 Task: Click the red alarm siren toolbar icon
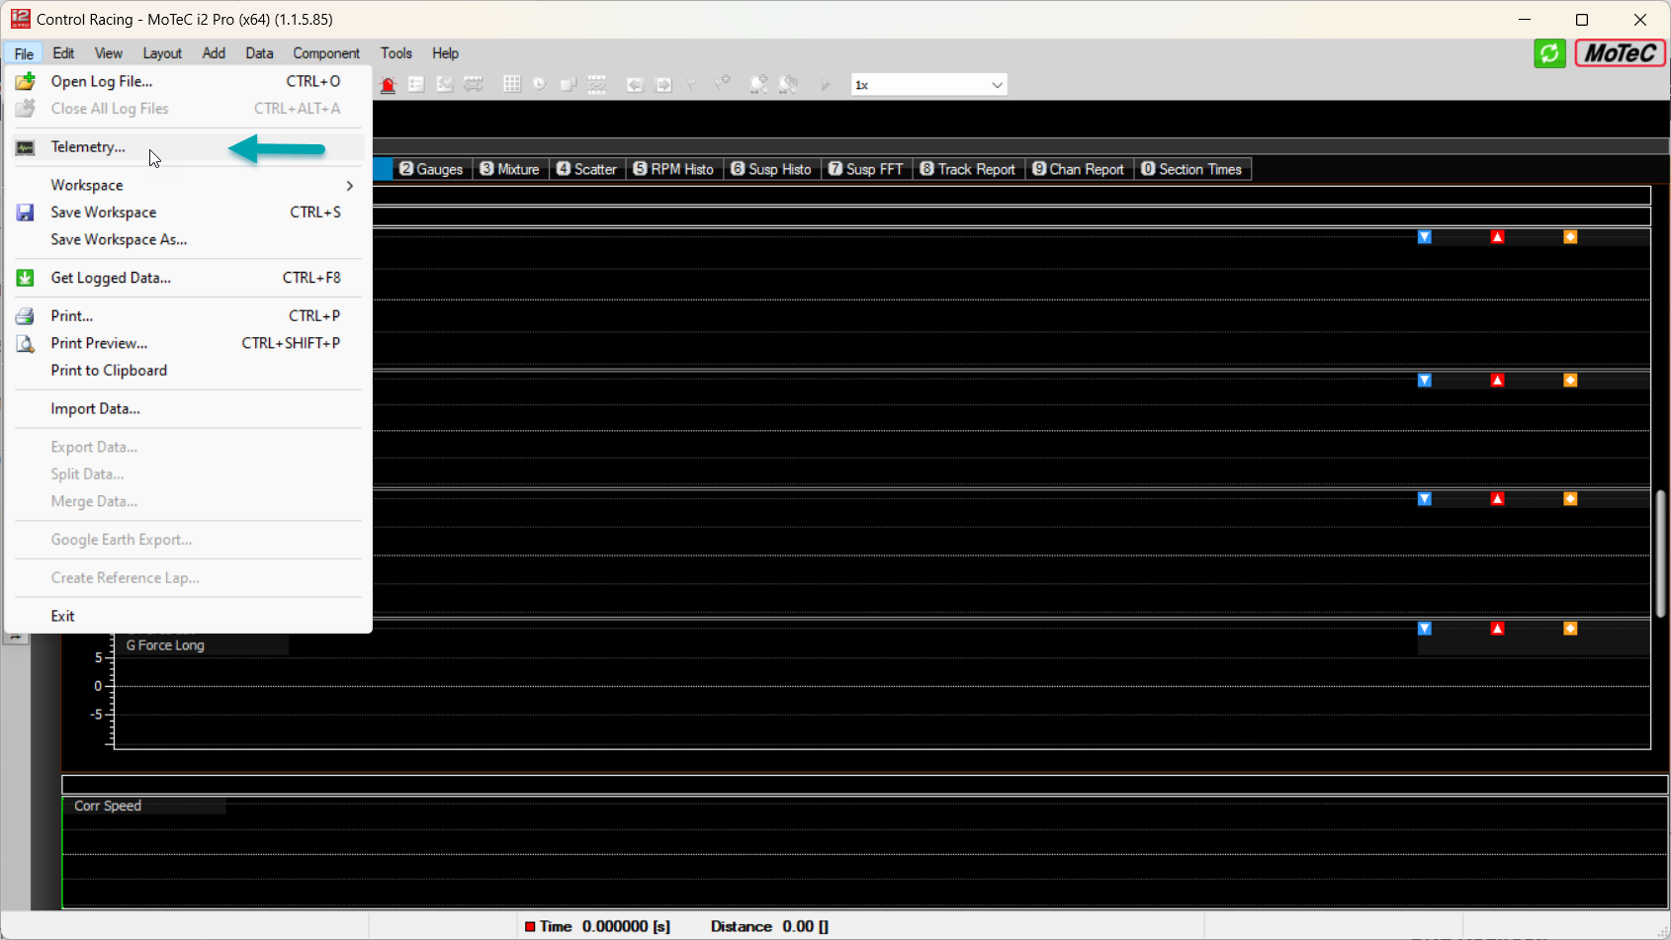[388, 85]
